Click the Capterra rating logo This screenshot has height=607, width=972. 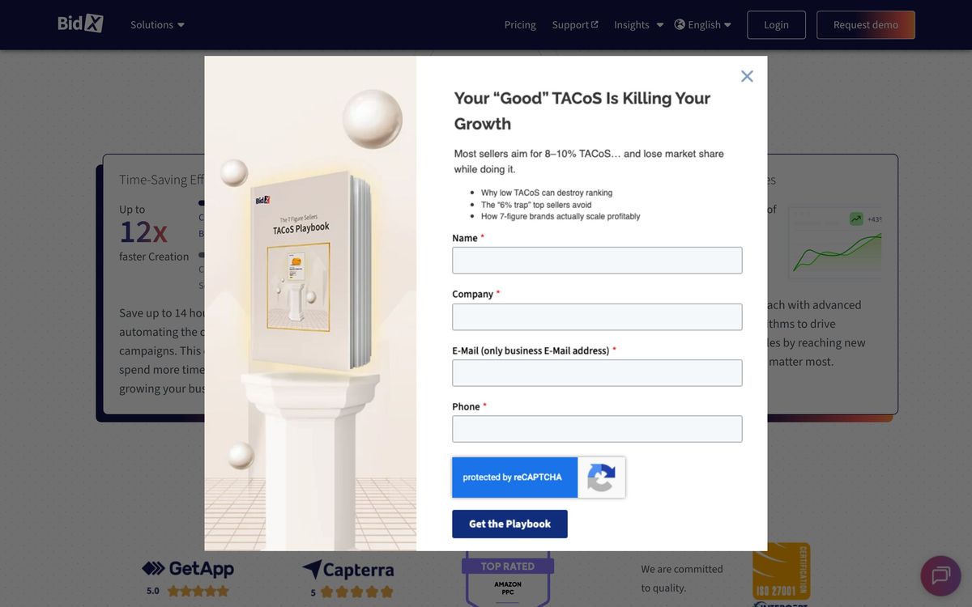pos(348,571)
